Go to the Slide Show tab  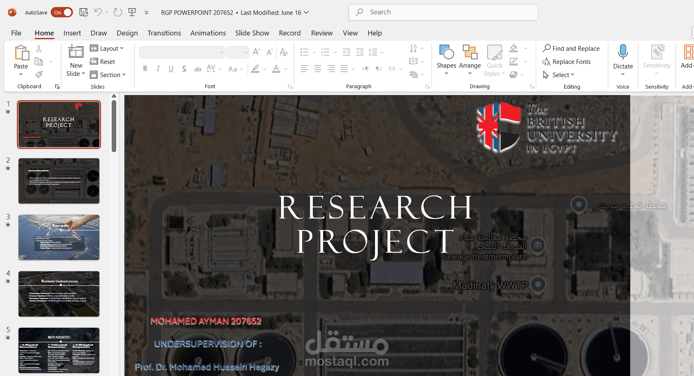pyautogui.click(x=252, y=33)
